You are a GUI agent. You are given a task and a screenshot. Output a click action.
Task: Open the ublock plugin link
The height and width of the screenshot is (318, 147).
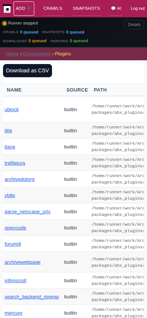[12, 110]
